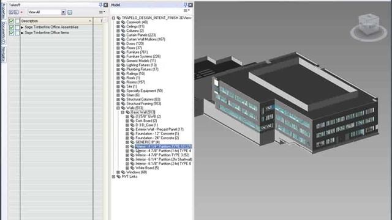Expand the RVT Links node
Image resolution: width=392 pixels, height=220 pixels.
coord(113,177)
